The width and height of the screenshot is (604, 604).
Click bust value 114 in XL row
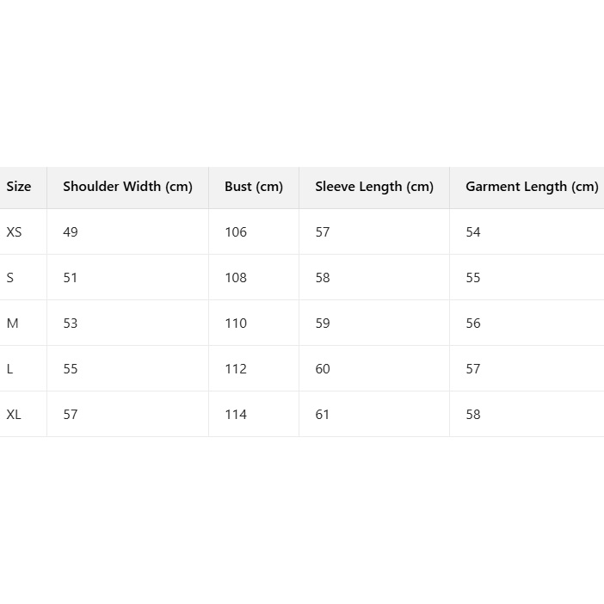[x=236, y=415]
